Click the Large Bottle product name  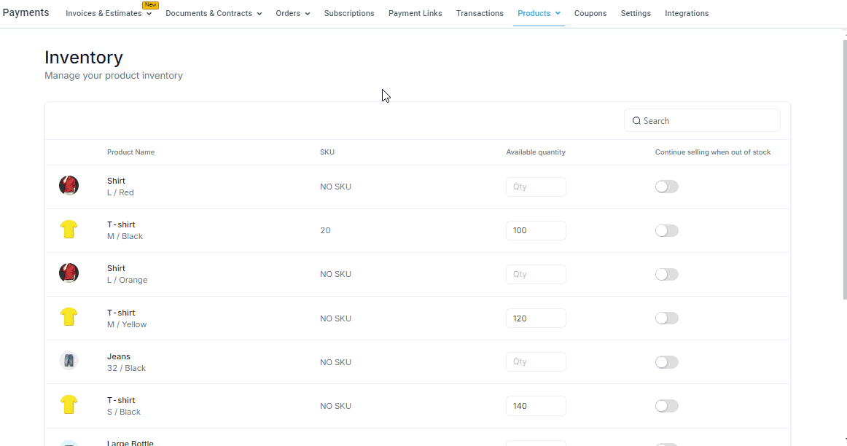point(130,443)
